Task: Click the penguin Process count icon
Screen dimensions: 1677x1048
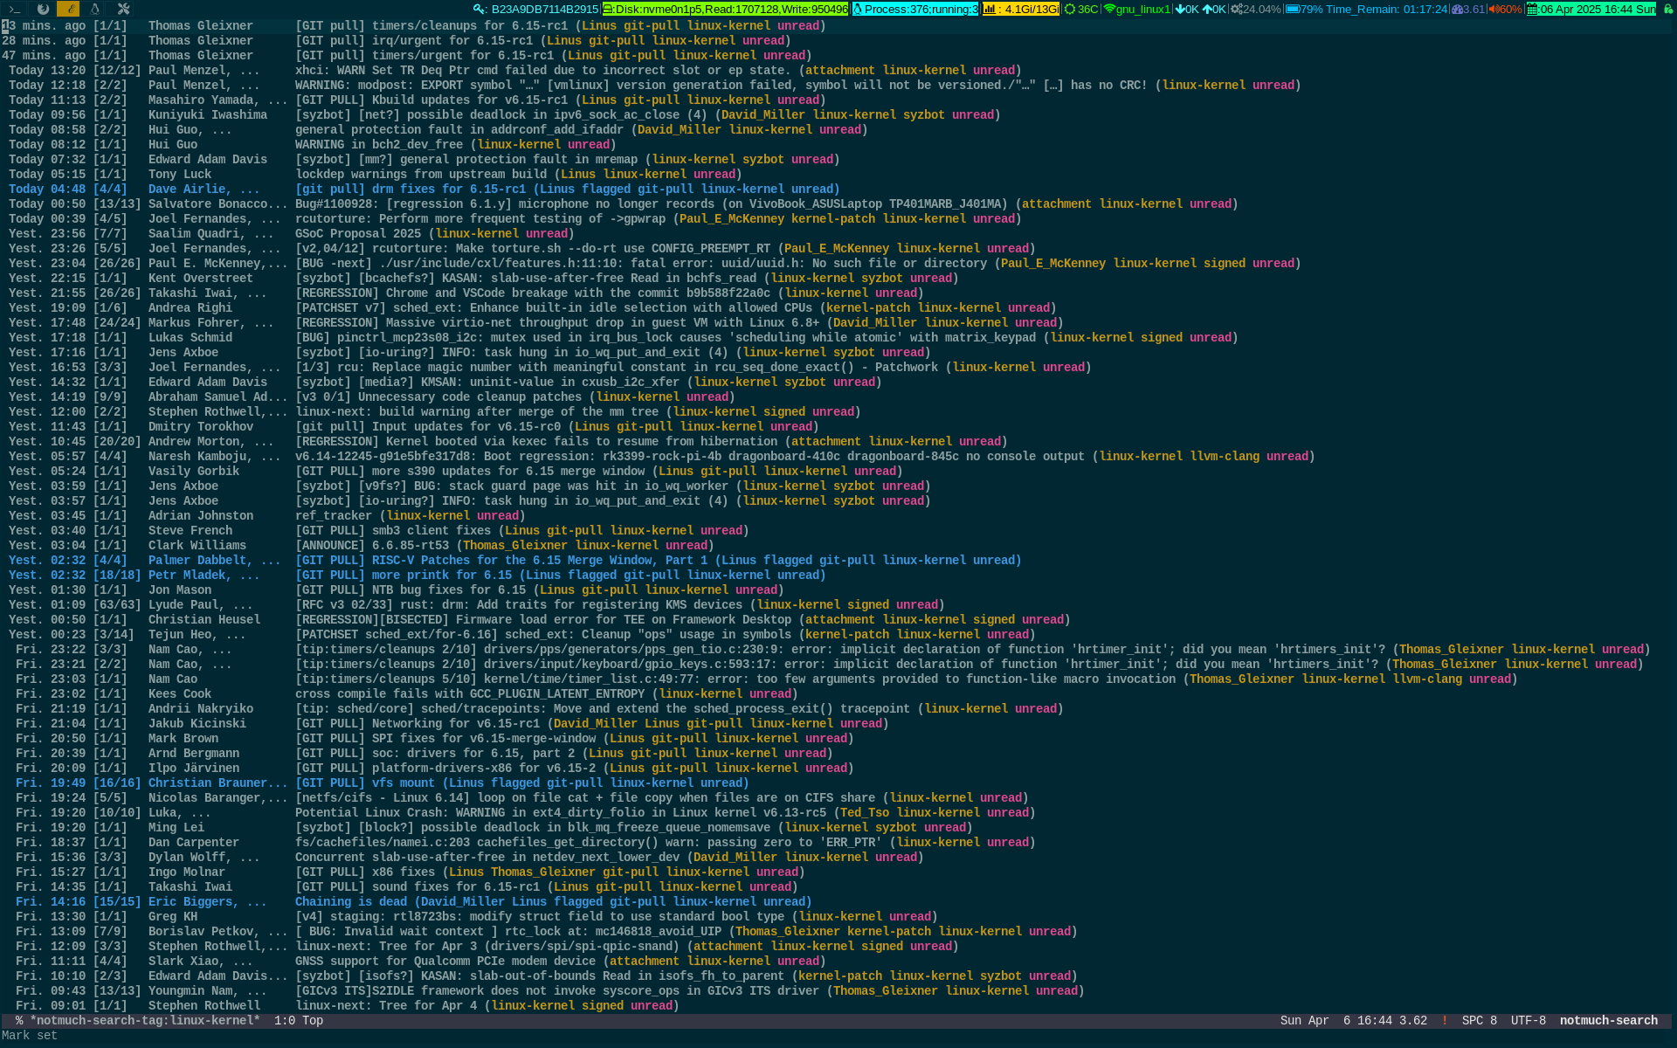Action: tap(858, 9)
